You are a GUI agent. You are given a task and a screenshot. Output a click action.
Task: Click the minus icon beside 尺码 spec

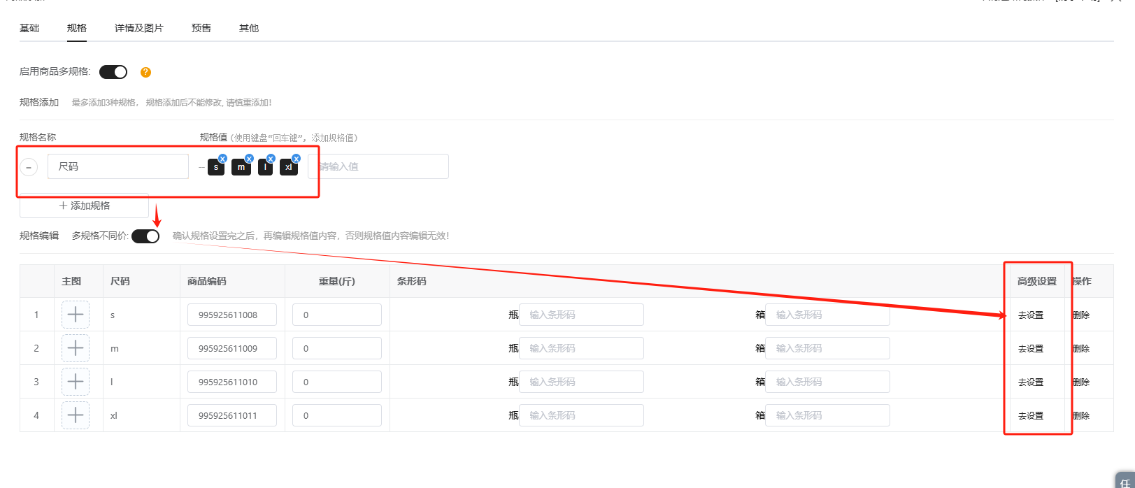pos(29,167)
